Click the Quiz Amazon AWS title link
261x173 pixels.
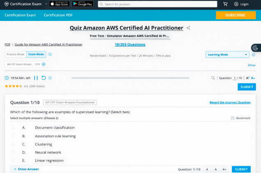click(x=127, y=28)
